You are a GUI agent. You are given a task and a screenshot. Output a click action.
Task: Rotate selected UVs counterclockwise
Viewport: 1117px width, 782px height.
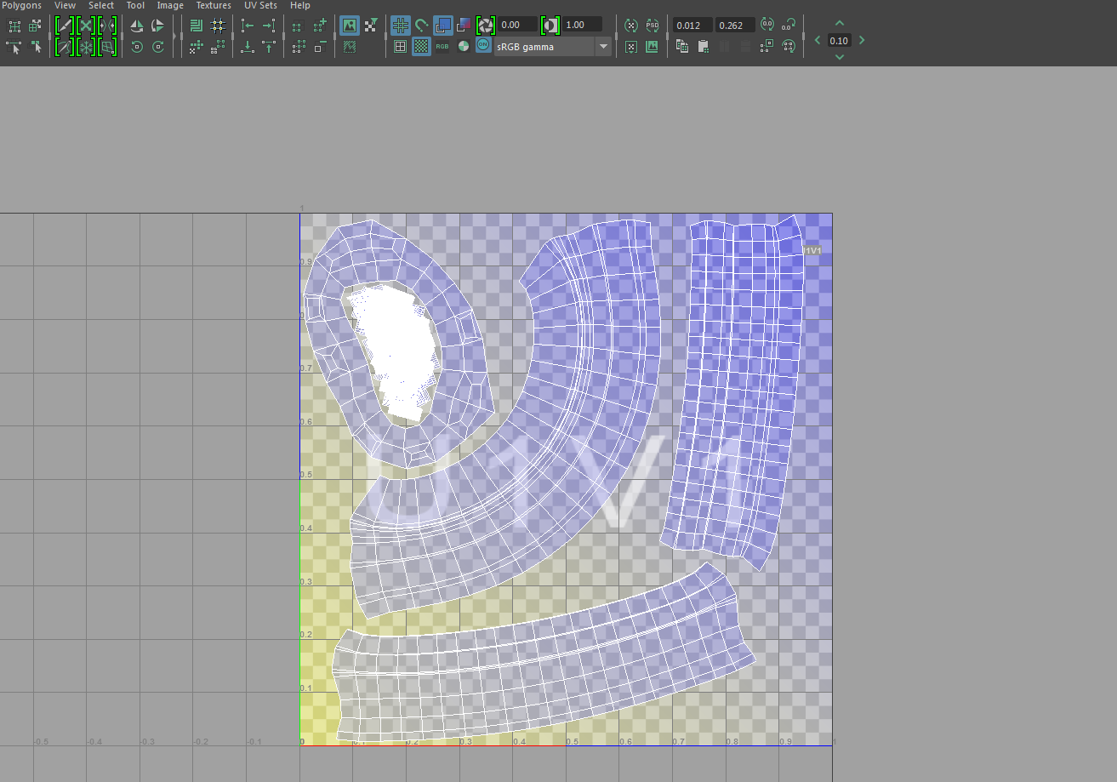136,47
